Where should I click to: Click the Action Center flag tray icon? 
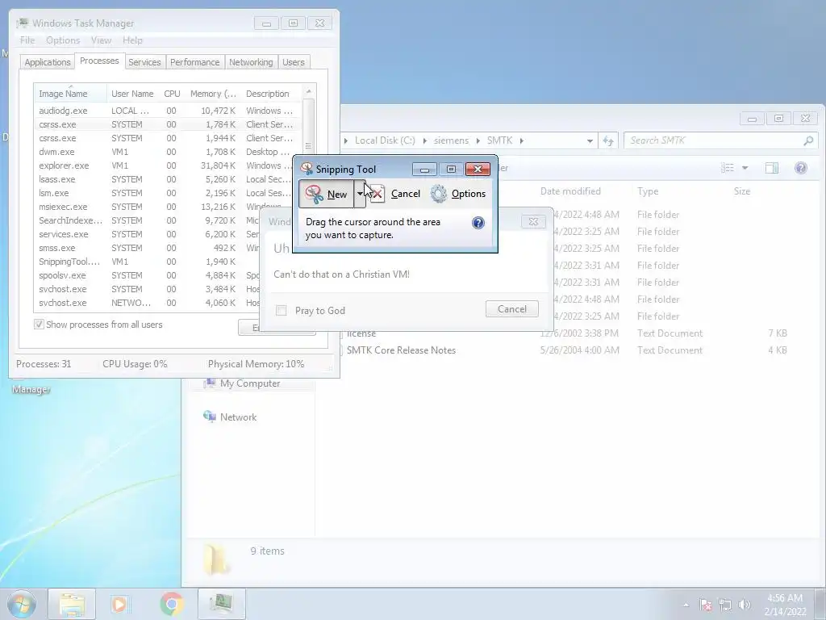(x=706, y=605)
